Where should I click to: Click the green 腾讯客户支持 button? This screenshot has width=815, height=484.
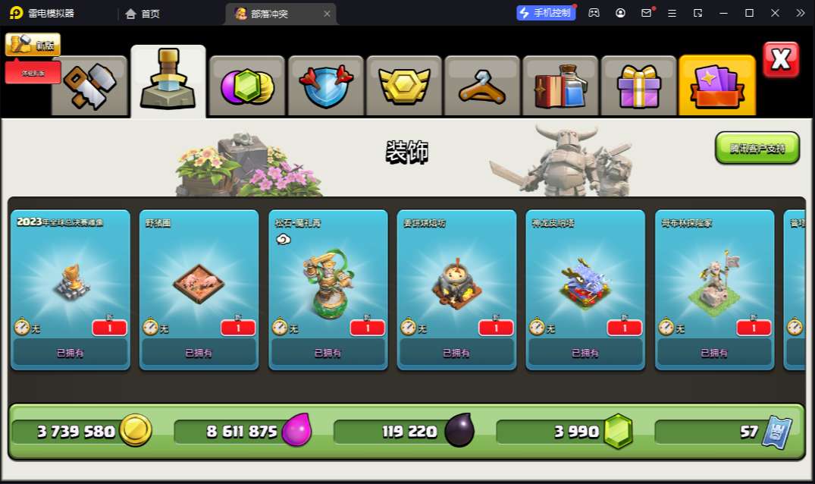pyautogui.click(x=757, y=148)
